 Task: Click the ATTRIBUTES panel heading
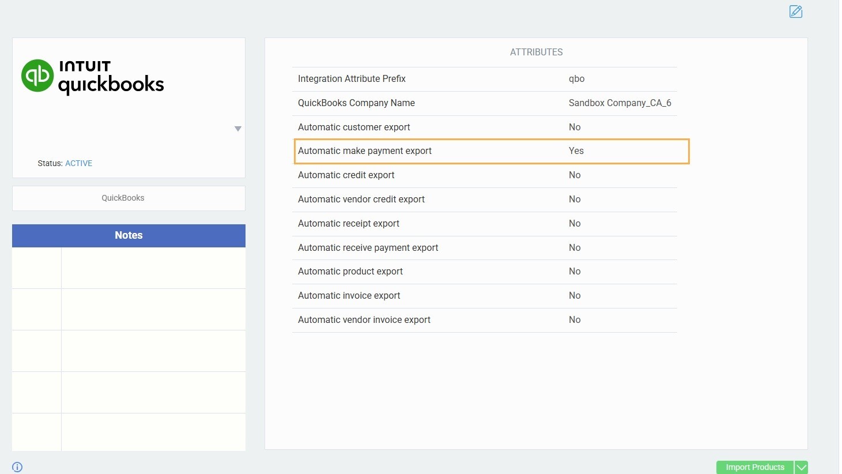536,52
